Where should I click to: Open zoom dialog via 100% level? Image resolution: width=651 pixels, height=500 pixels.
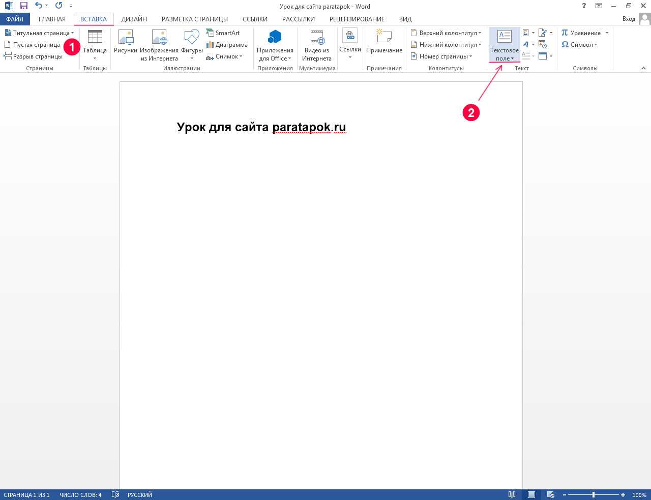click(639, 495)
